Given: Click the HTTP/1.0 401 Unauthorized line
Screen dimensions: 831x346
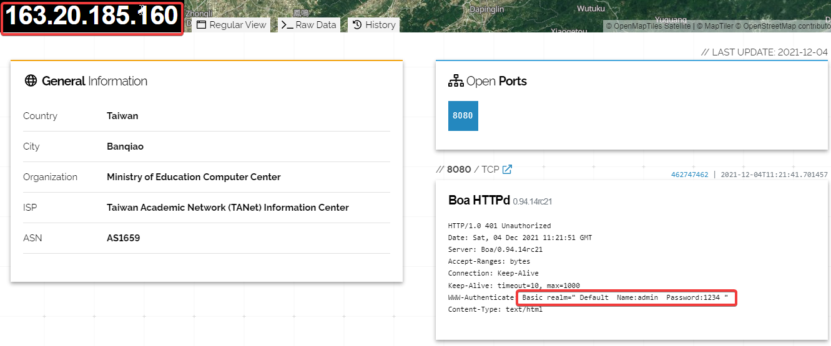Looking at the screenshot, I should tap(499, 226).
